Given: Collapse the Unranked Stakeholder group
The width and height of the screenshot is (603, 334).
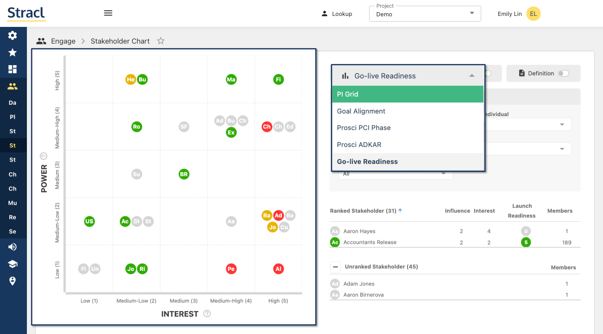Looking at the screenshot, I should click(x=335, y=267).
